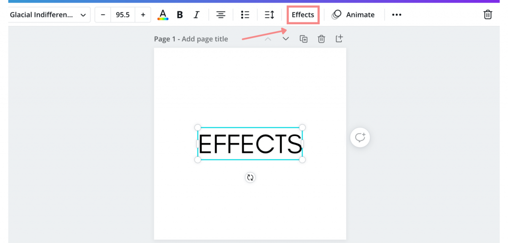Screen dimensions: 508x243
Task: Click the top-left resize handle of text box
Action: [197, 128]
